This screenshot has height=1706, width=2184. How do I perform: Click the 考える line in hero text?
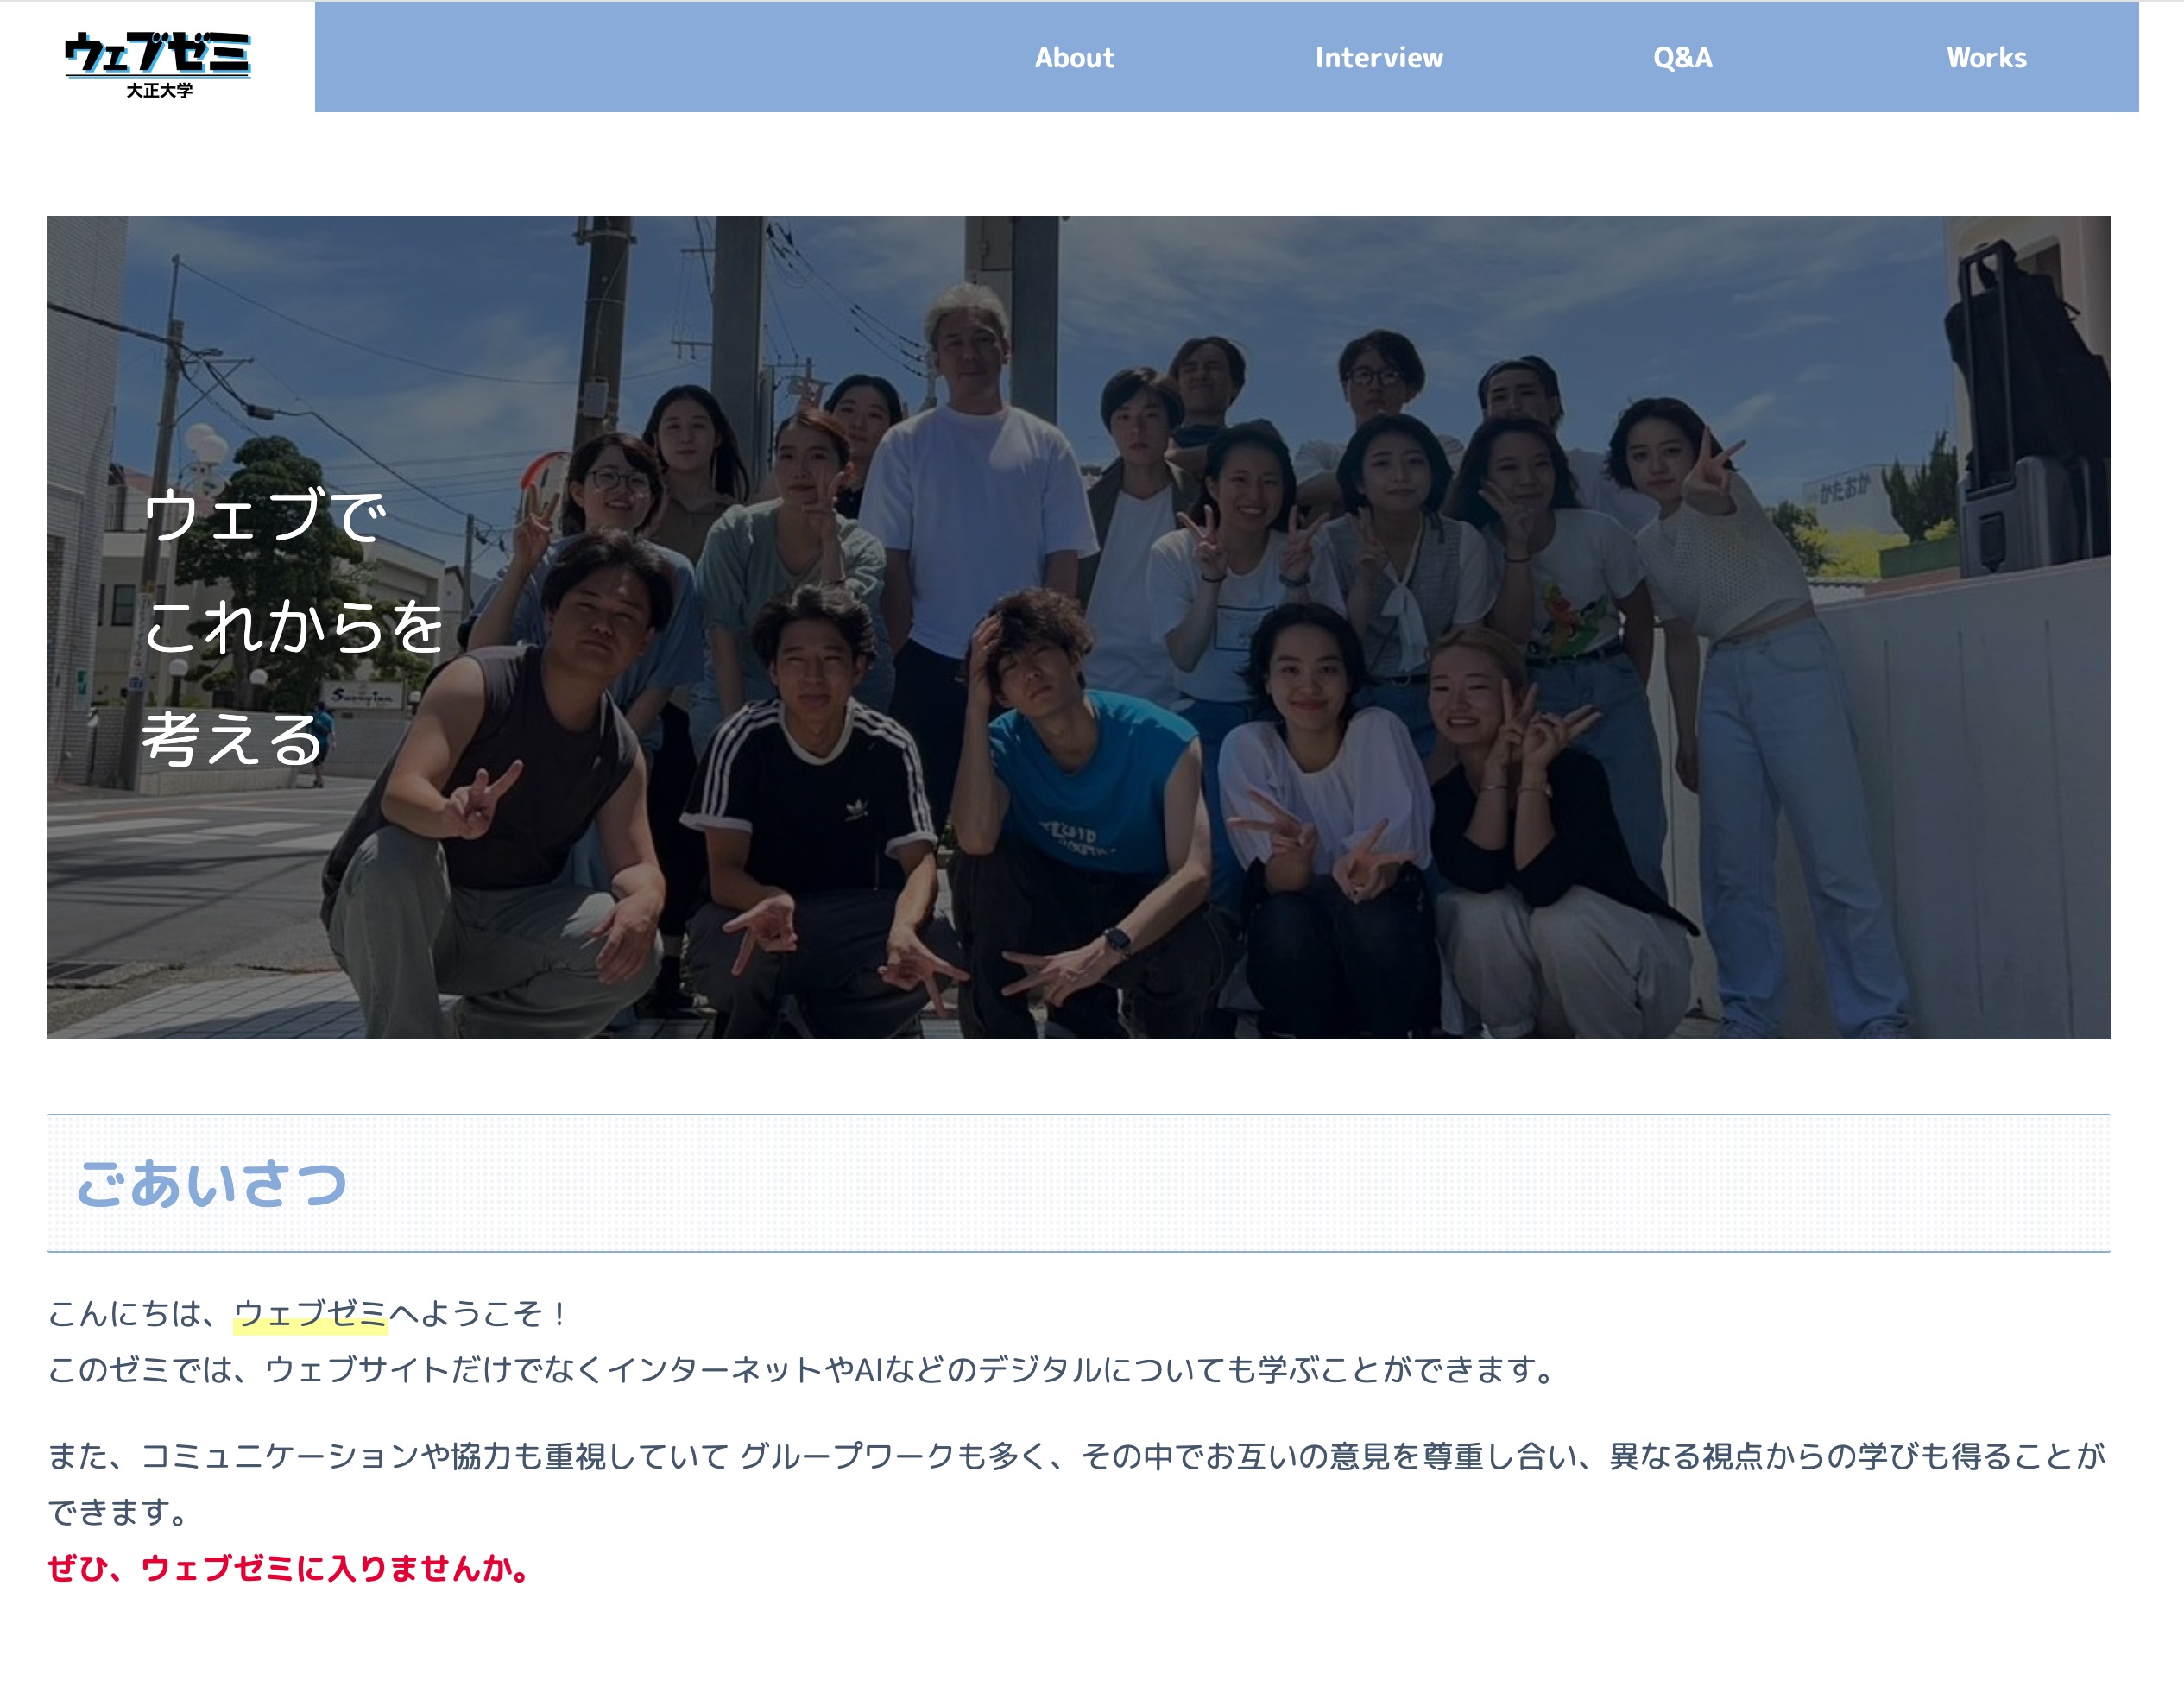[232, 740]
